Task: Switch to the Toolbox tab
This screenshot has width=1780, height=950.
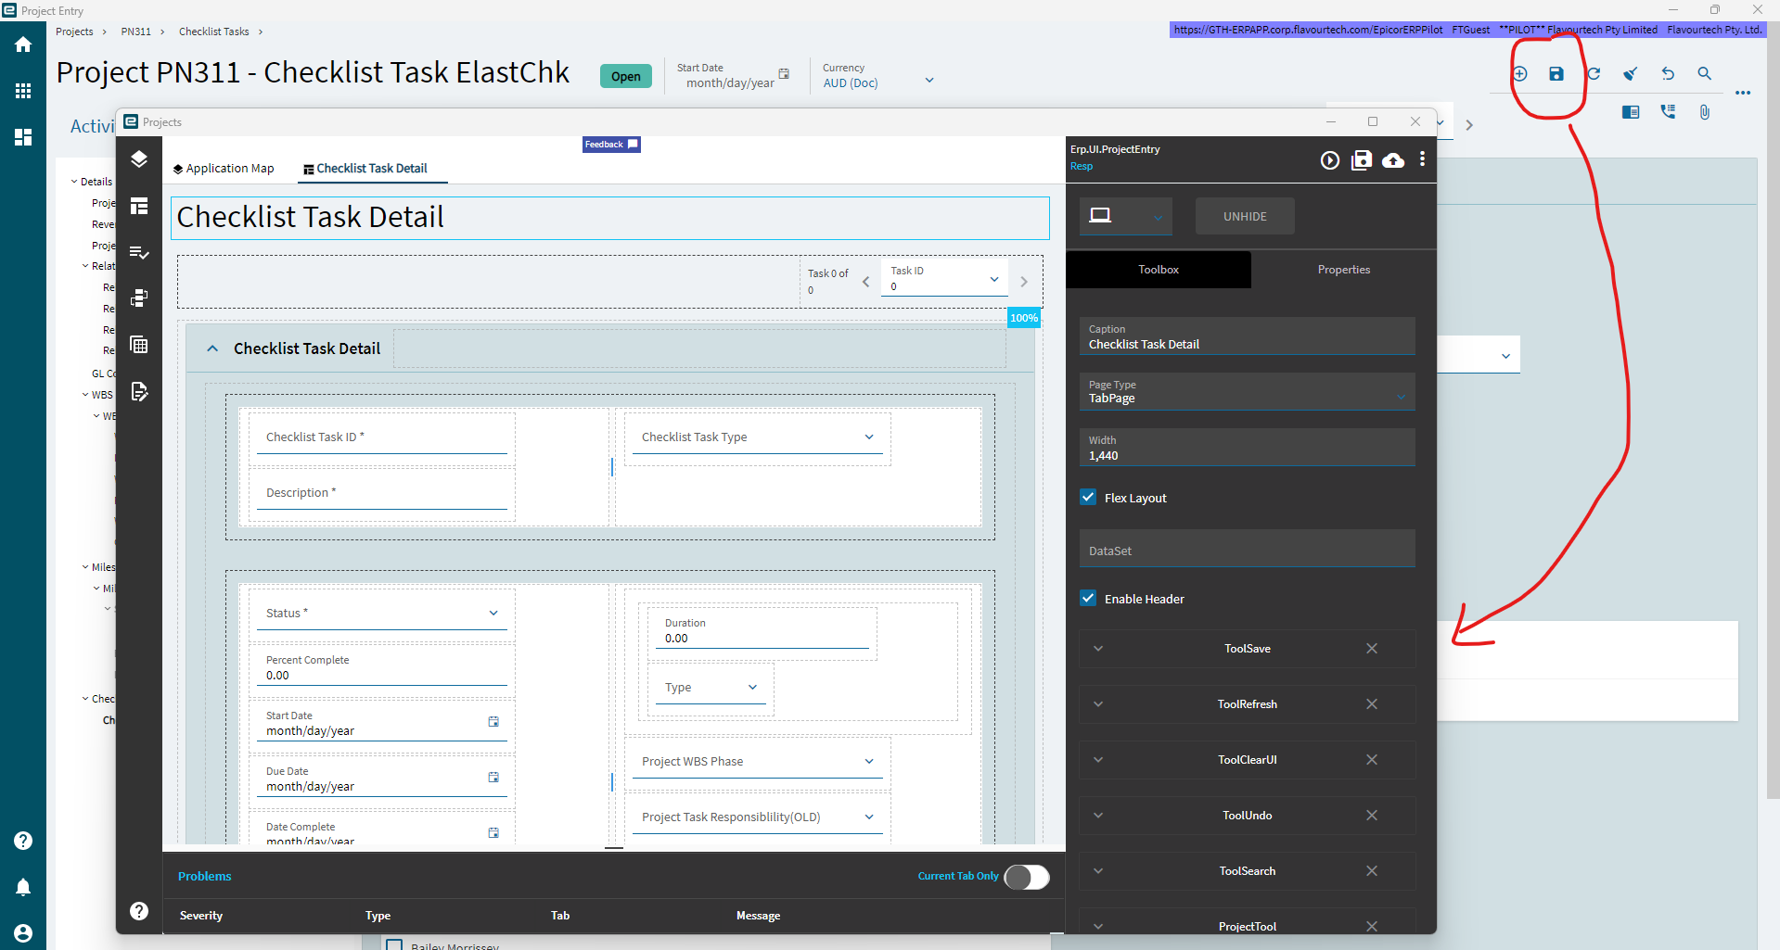Action: 1159,270
